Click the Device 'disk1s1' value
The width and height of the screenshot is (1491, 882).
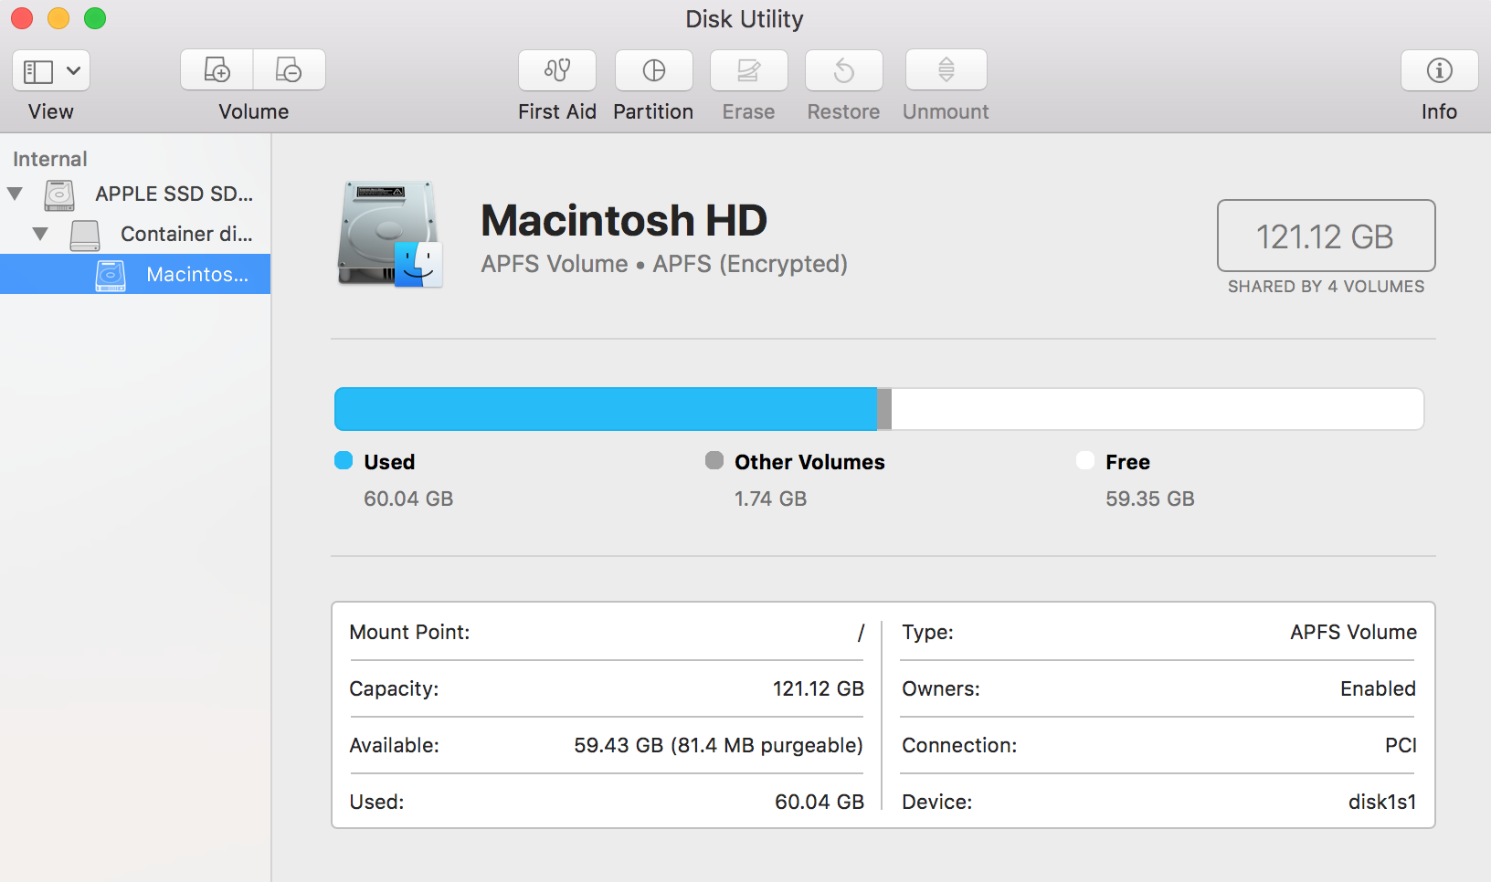click(1382, 802)
